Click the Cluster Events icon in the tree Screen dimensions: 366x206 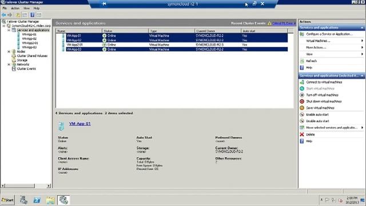[x=14, y=69]
